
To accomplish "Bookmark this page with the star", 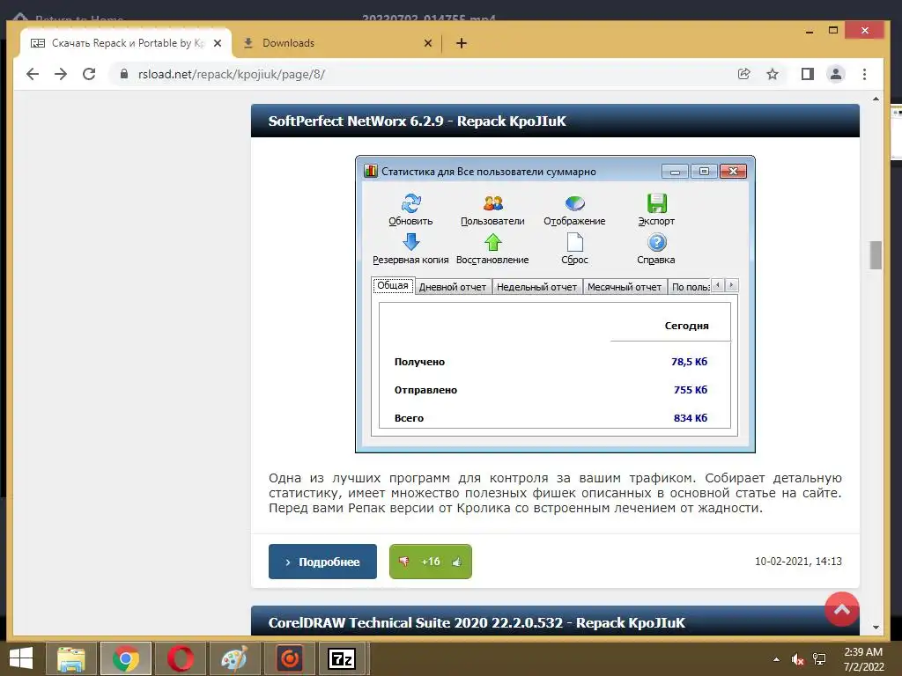I will pos(773,74).
